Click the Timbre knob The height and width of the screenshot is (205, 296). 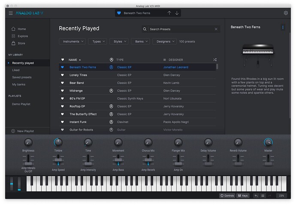pyautogui.click(x=58, y=142)
